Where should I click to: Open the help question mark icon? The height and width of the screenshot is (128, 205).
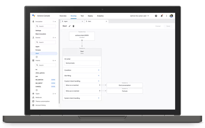click(156, 16)
